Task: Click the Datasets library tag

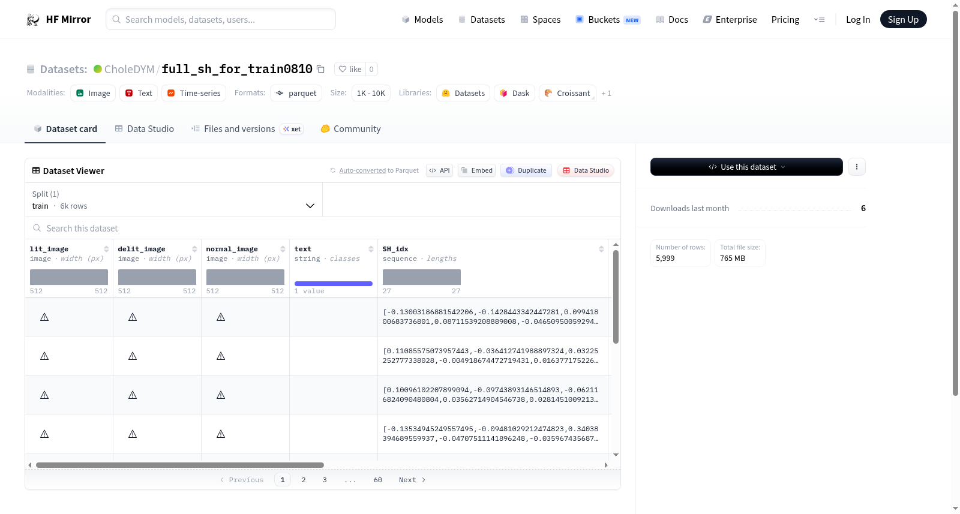Action: pyautogui.click(x=463, y=93)
